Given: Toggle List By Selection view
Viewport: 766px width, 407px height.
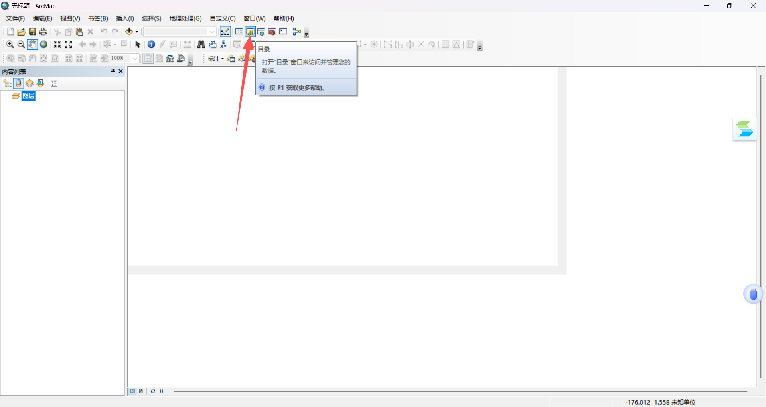Looking at the screenshot, I should pos(40,83).
